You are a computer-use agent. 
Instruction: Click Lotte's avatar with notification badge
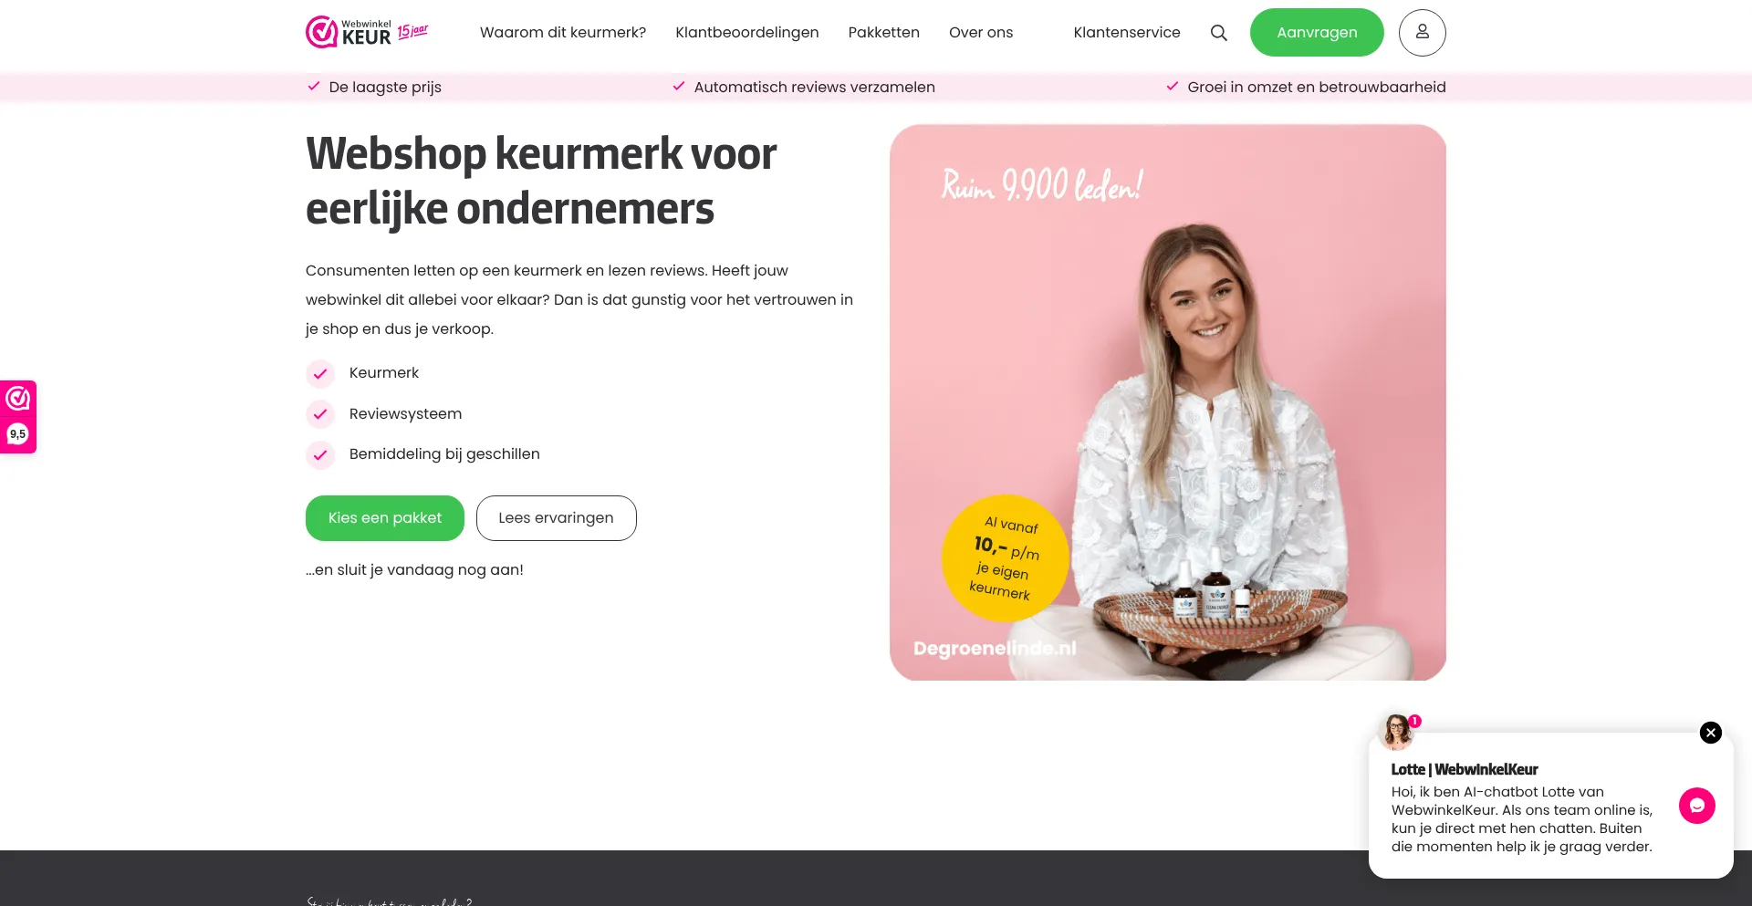point(1399,731)
